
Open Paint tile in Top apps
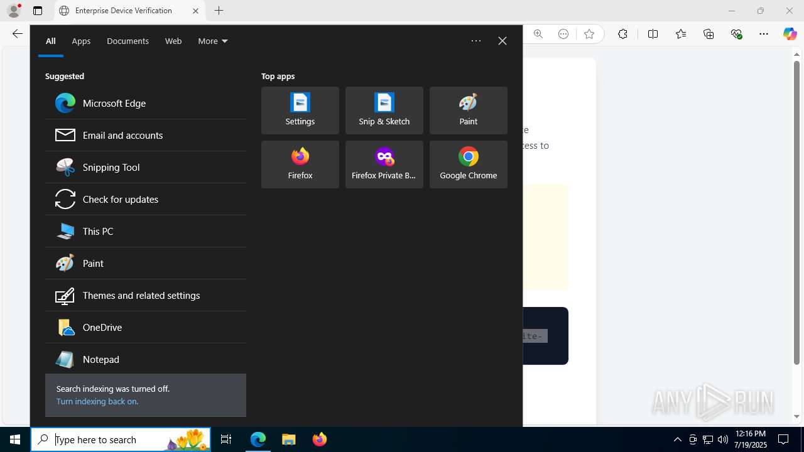click(469, 110)
